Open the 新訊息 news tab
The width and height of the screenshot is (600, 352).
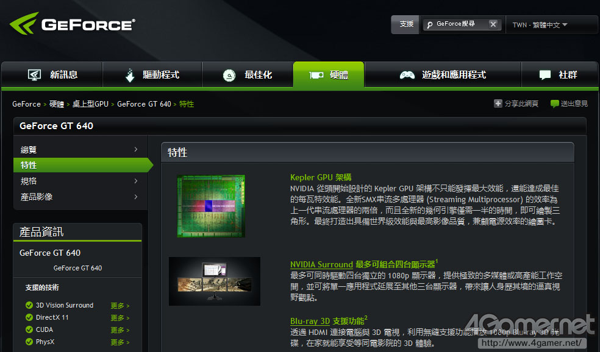point(52,74)
